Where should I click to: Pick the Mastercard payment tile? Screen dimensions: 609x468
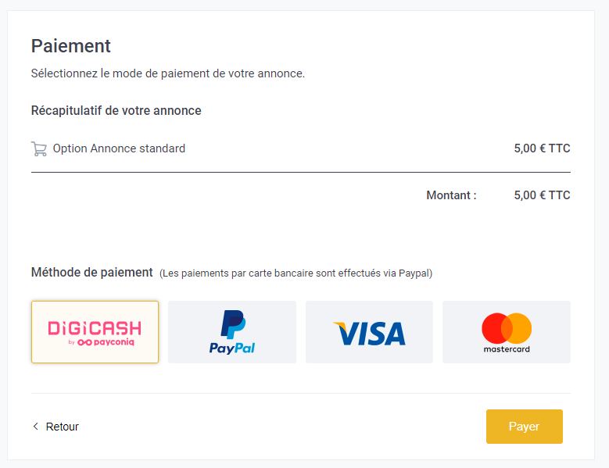coord(507,332)
